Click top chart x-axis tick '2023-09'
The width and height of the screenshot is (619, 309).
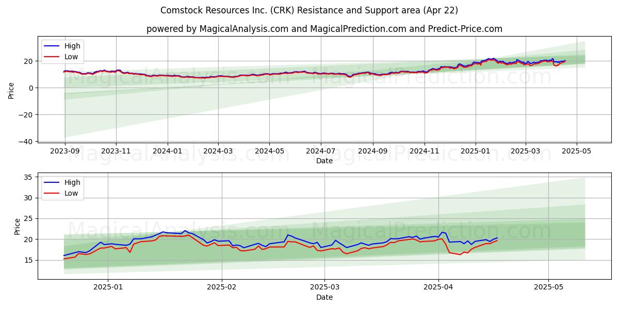click(64, 152)
